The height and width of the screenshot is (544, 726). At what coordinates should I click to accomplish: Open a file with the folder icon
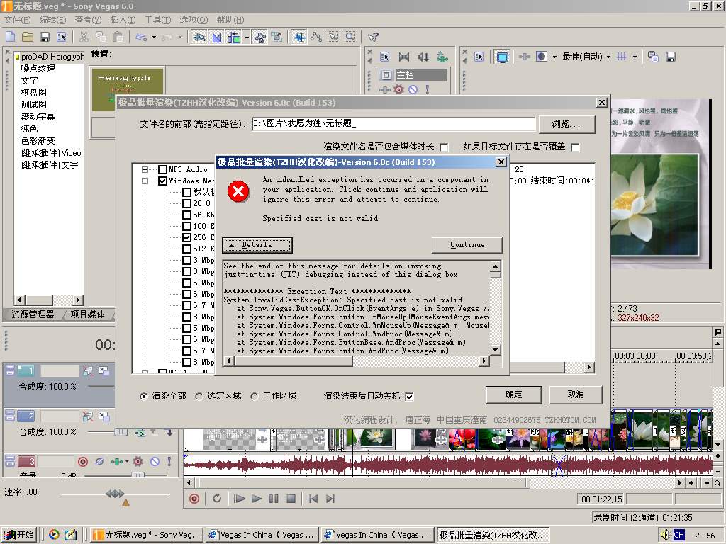[x=28, y=37]
